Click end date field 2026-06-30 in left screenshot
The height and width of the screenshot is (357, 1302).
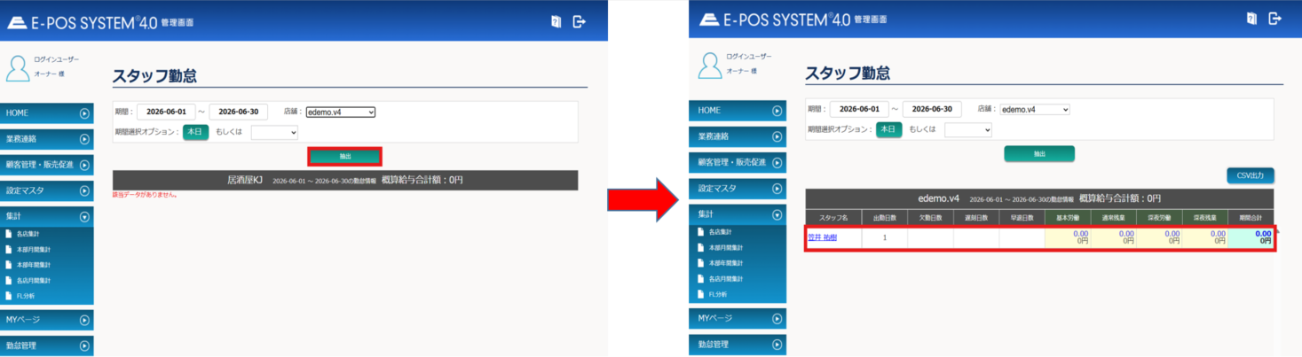pos(238,112)
